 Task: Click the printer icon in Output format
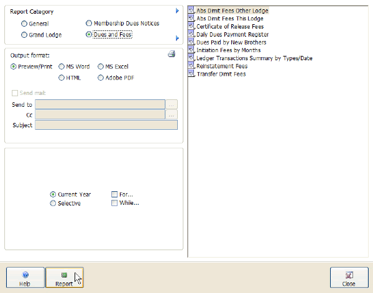172,55
